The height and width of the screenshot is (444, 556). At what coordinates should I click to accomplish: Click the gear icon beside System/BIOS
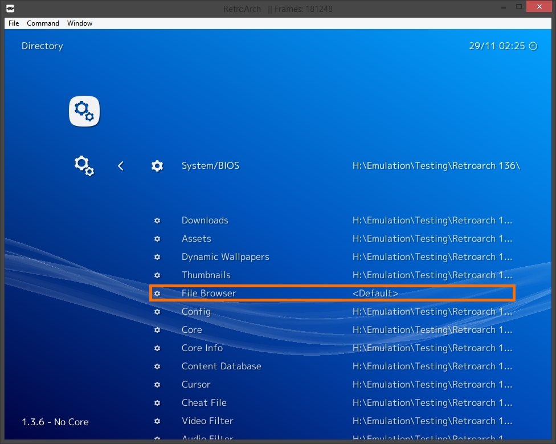pyautogui.click(x=157, y=166)
